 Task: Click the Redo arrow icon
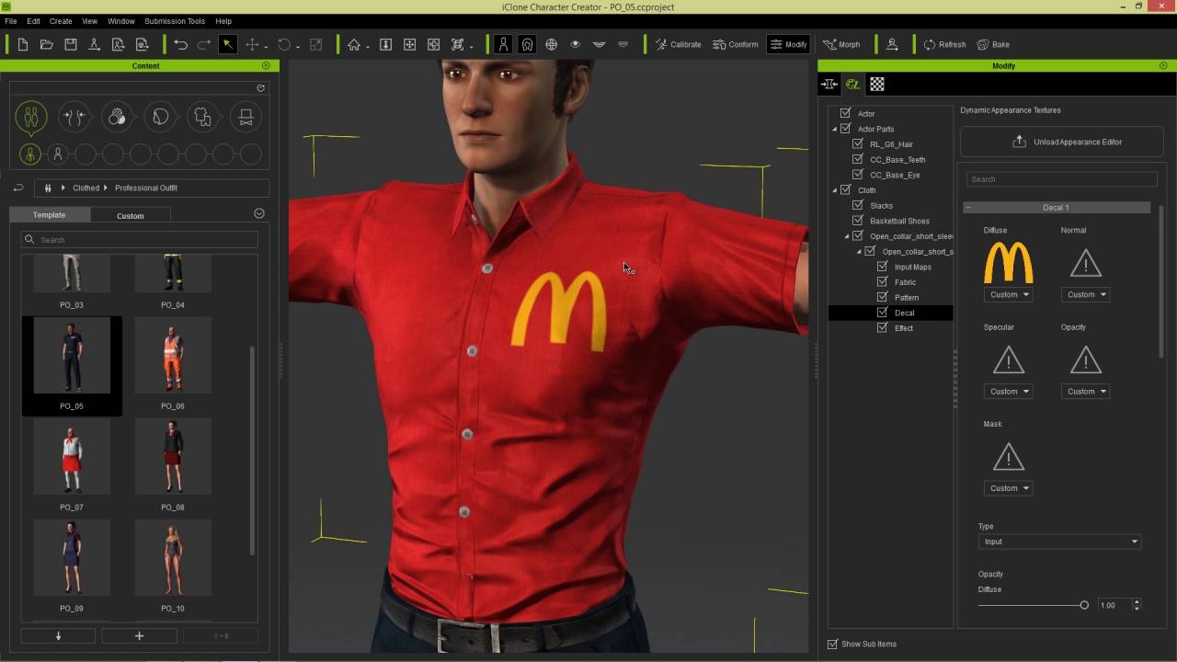pos(204,44)
